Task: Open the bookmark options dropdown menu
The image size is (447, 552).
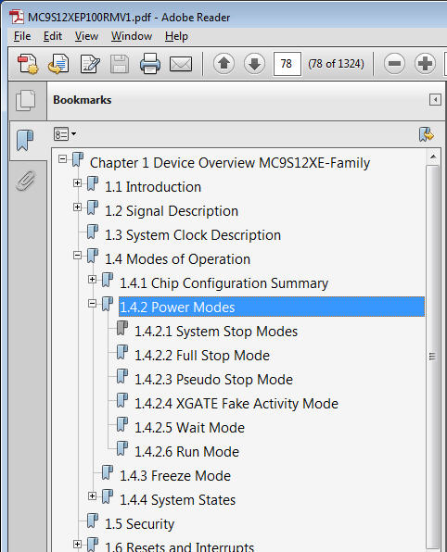Action: click(65, 134)
